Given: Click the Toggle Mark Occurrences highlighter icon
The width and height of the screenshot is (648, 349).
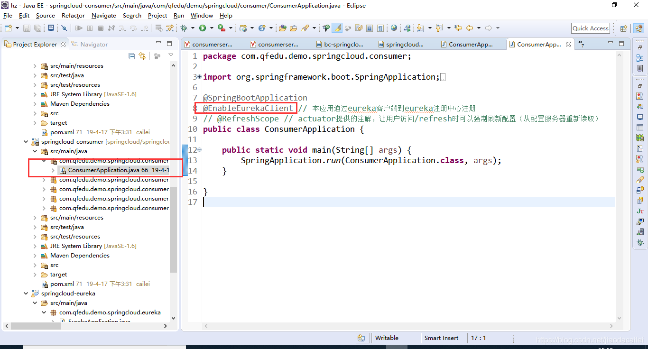Looking at the screenshot, I should point(337,28).
